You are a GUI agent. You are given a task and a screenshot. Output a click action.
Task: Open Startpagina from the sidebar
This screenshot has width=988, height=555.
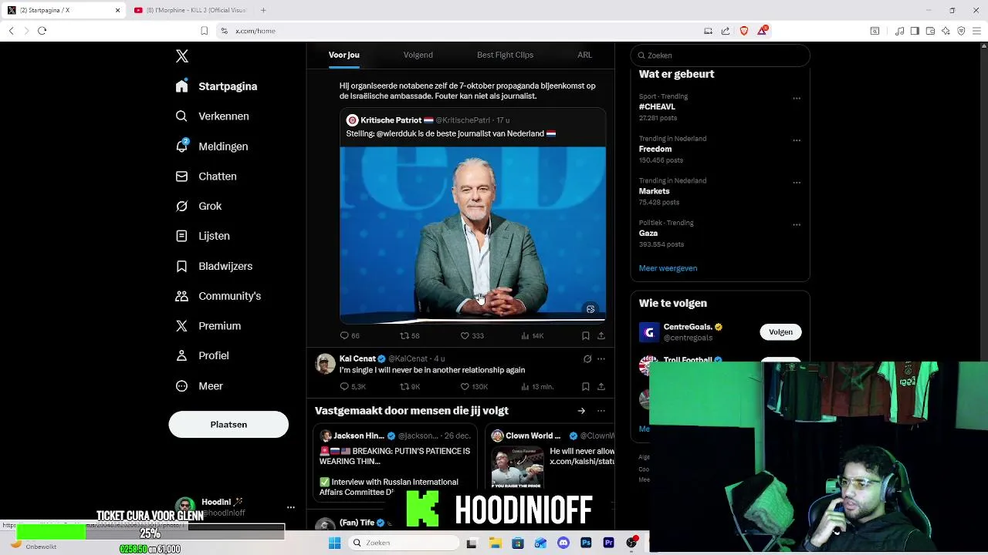tap(217, 86)
